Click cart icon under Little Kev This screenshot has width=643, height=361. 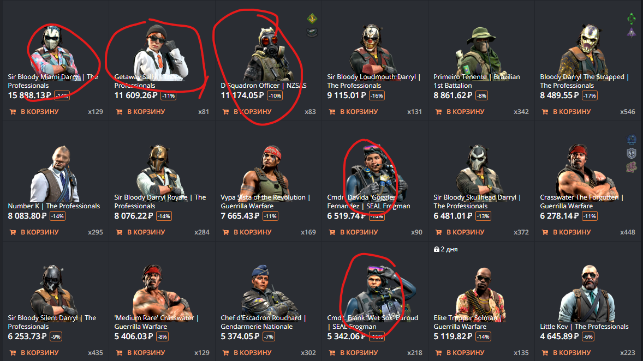pyautogui.click(x=545, y=353)
